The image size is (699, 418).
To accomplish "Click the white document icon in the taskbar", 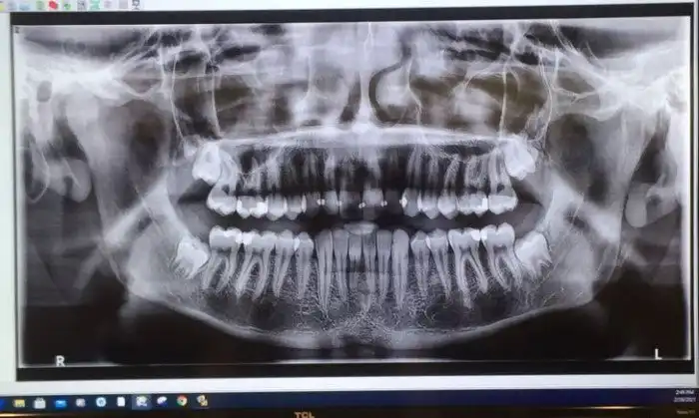I will pyautogui.click(x=121, y=402).
